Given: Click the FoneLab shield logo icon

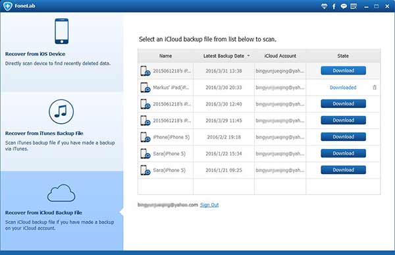Looking at the screenshot, I should click(7, 6).
